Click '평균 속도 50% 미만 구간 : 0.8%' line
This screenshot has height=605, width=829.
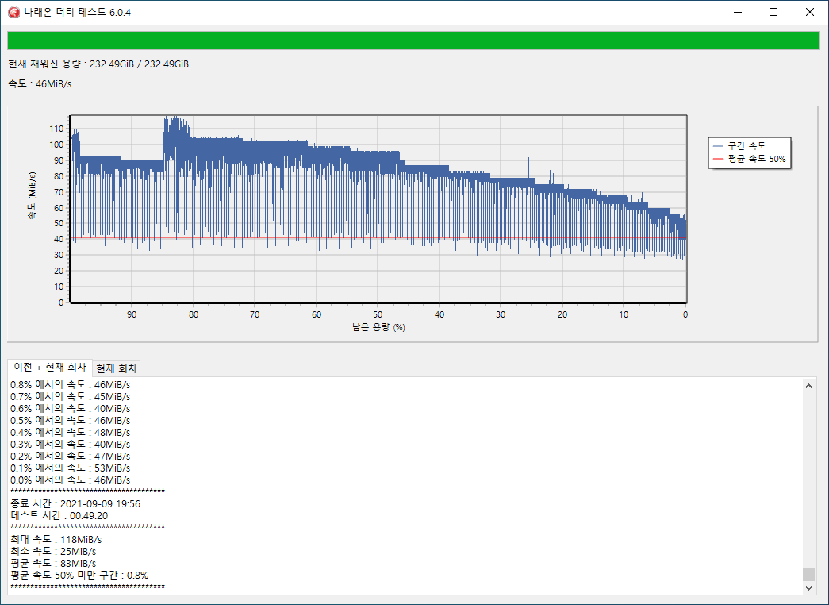click(79, 576)
